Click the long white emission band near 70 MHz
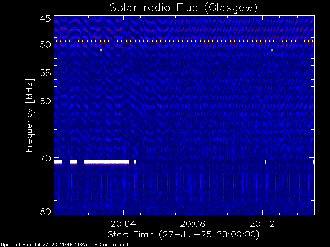Image resolution: width=330 pixels, height=247 pixels. (107, 162)
